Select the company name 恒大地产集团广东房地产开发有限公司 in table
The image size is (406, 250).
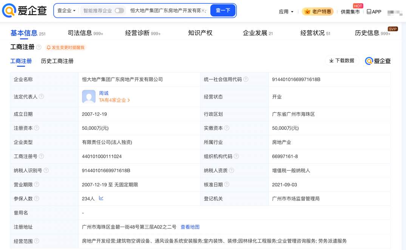coord(122,79)
